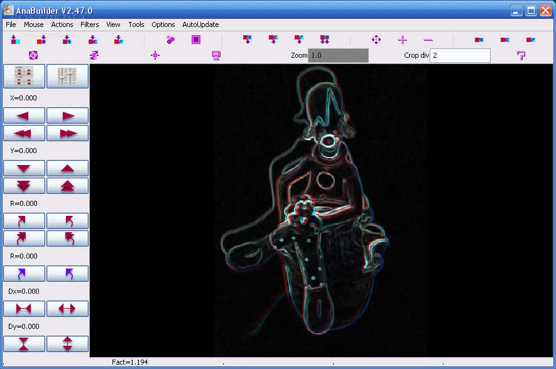Click the blue clockwise rotation arrow button
The image size is (556, 369).
pos(24,274)
